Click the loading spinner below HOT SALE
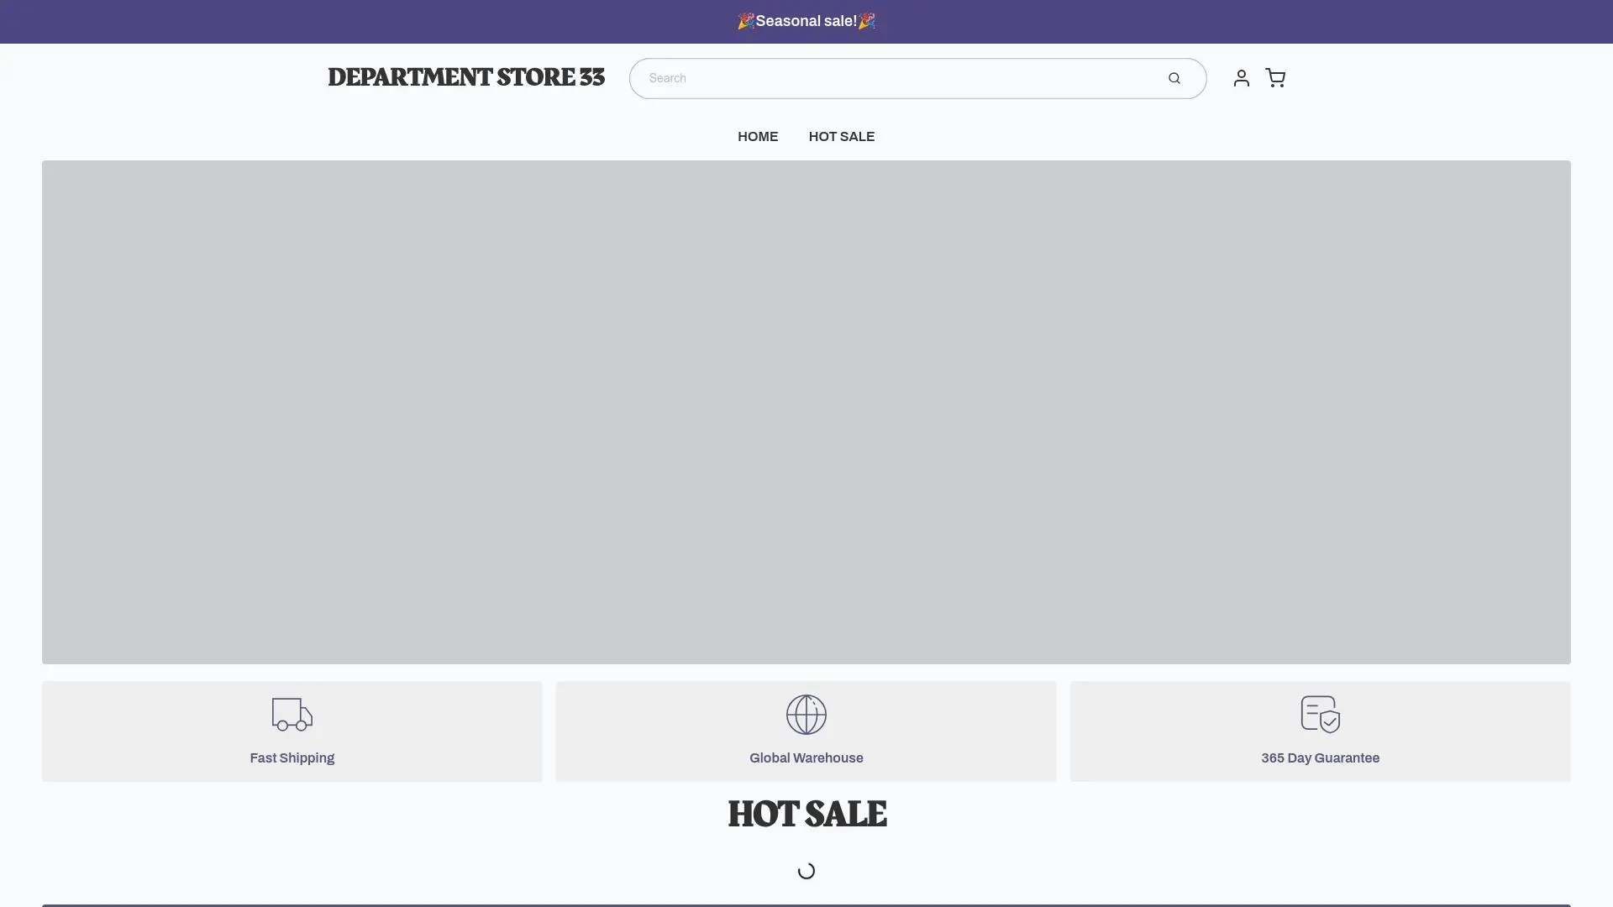This screenshot has height=907, width=1613. 806,871
